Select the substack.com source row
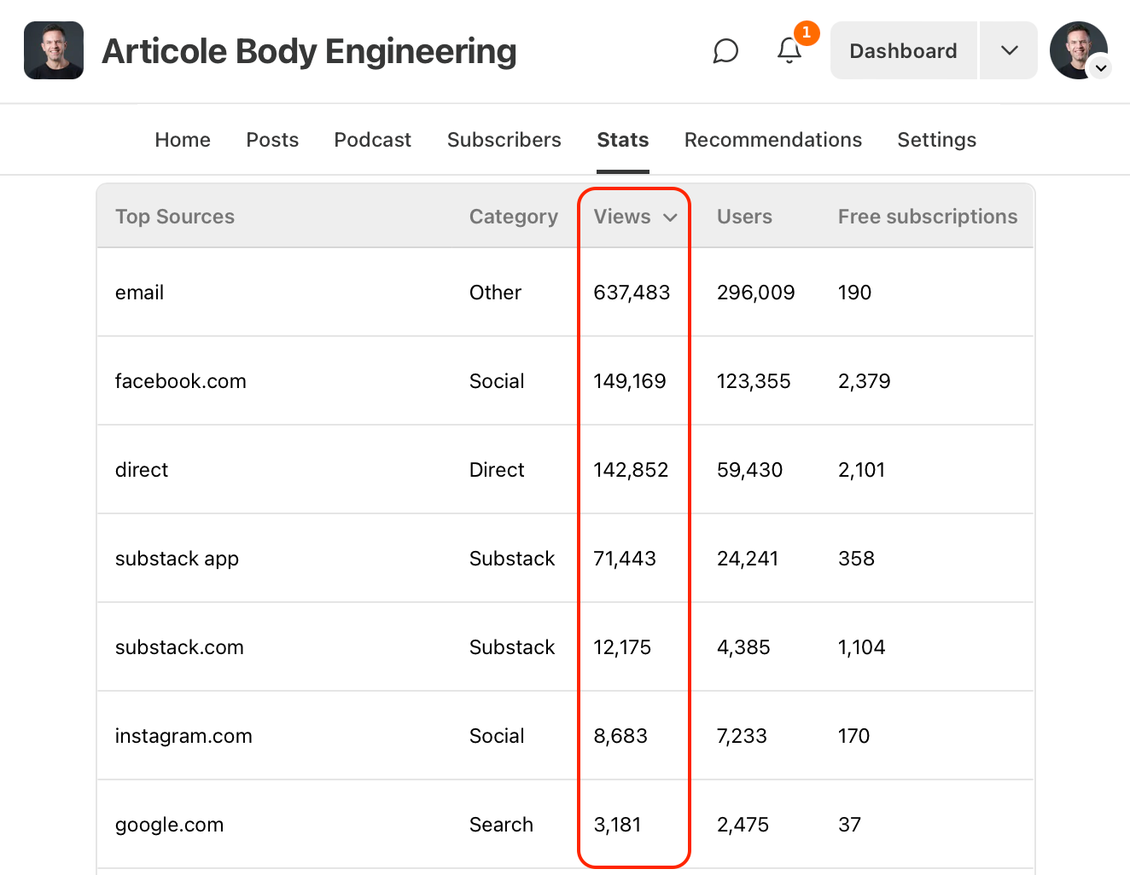Image resolution: width=1130 pixels, height=875 pixels. pos(565,647)
